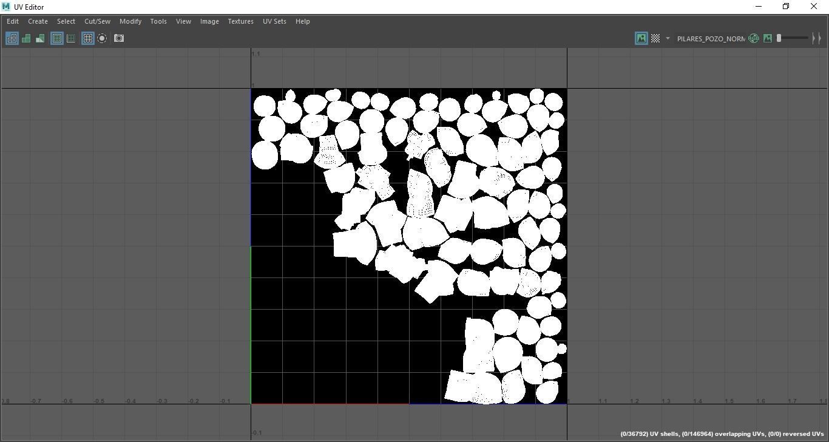The image size is (829, 442).
Task: Toggle the internal shell borders icon
Action: 71,38
